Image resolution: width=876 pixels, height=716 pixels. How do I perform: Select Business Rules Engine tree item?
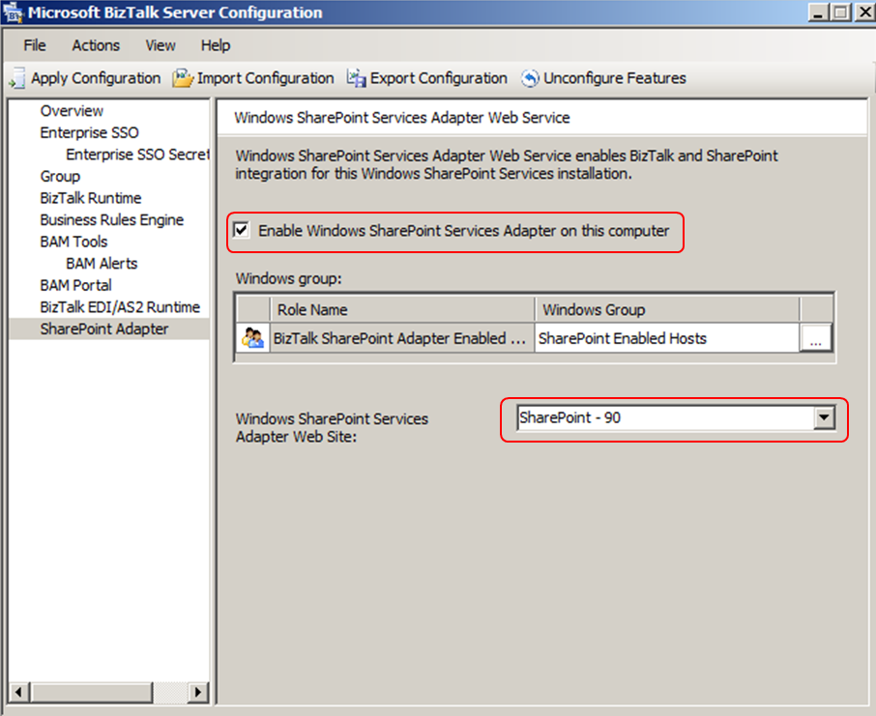111,219
